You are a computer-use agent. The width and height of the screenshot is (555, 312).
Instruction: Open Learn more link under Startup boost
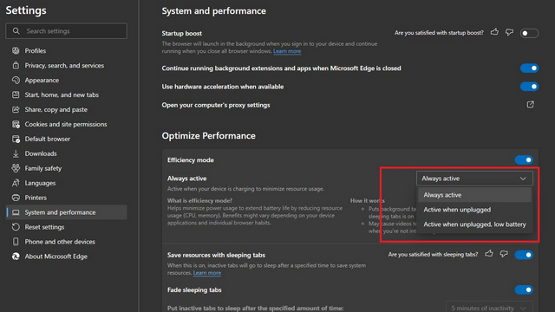[x=287, y=51]
